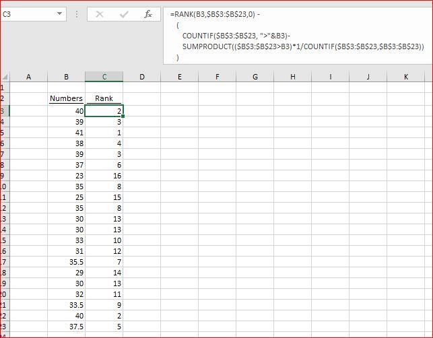Select cell B18 containing 29
The width and height of the screenshot is (433, 338).
[x=66, y=273]
